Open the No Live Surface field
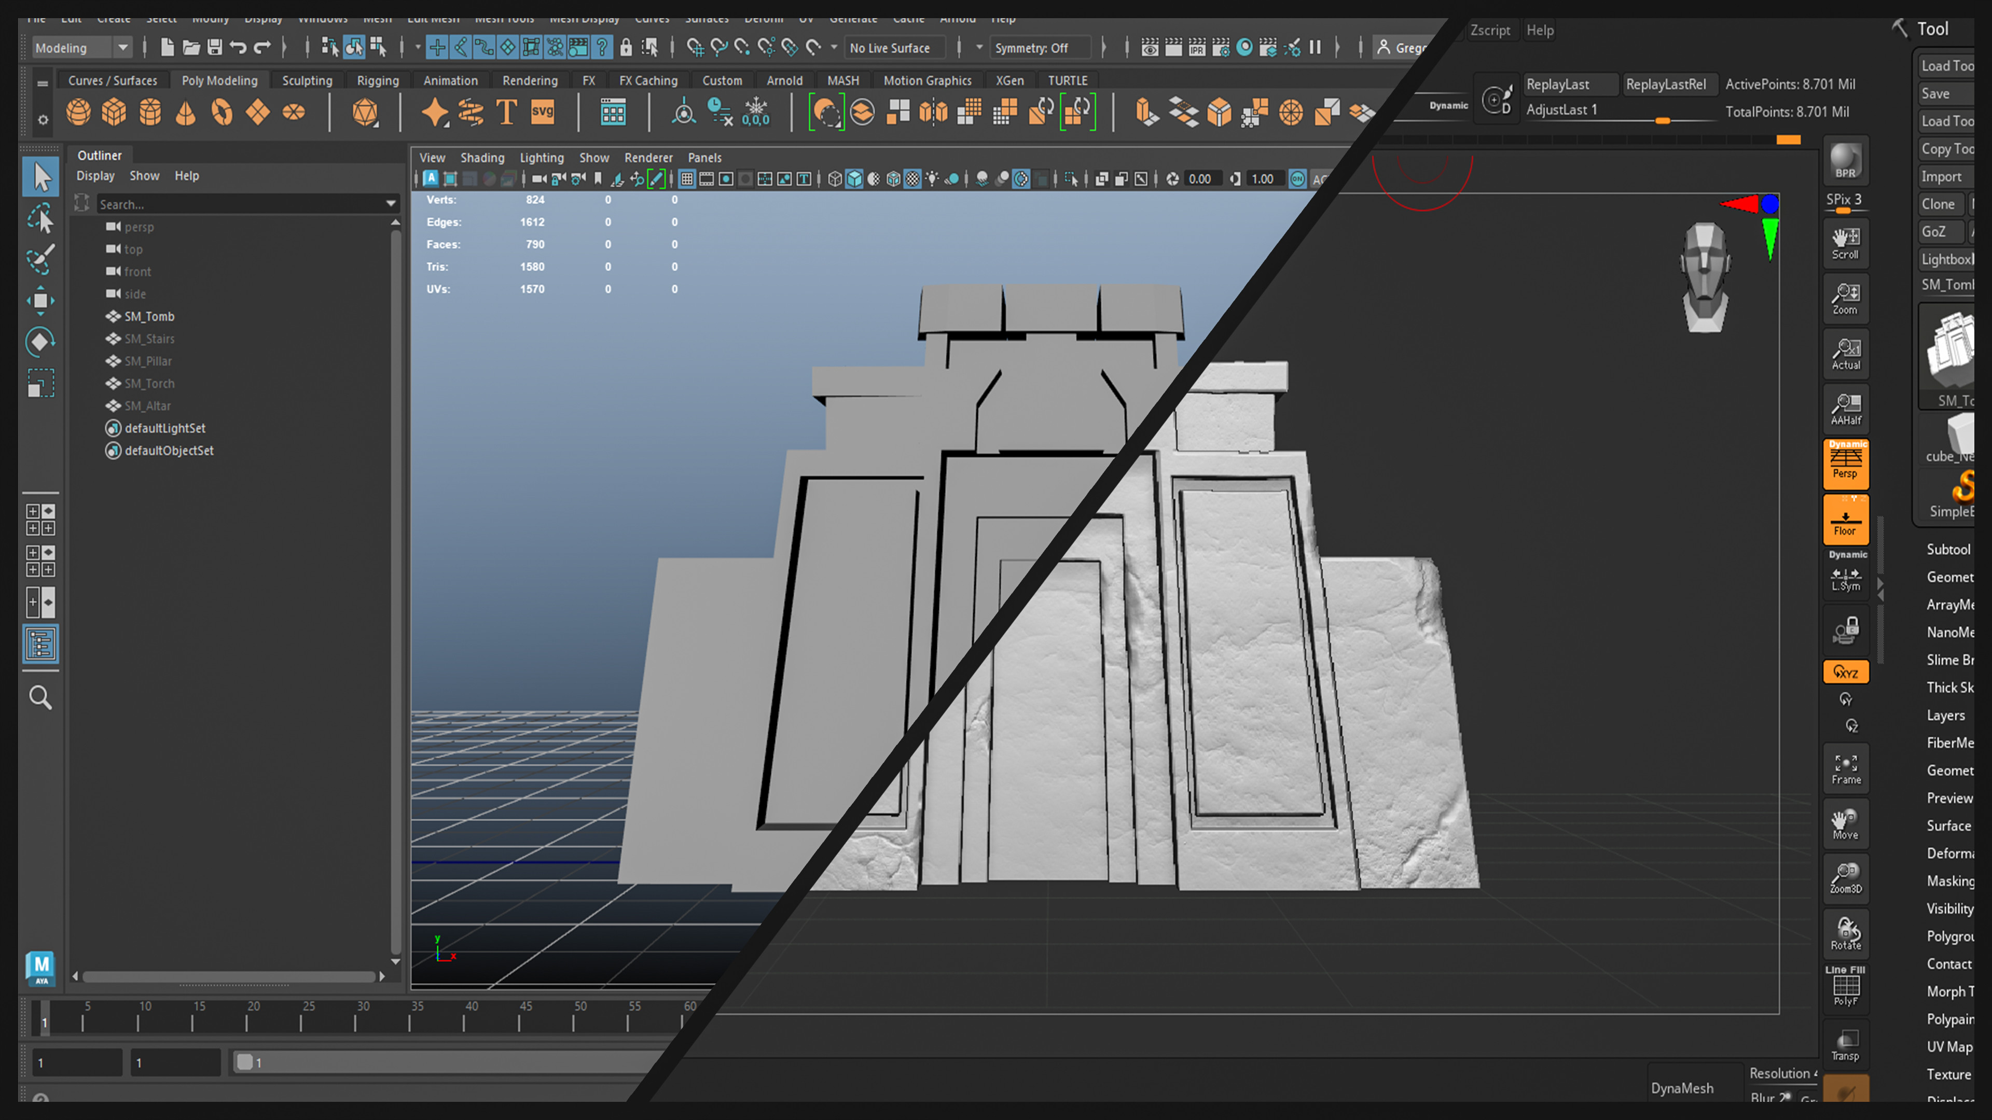This screenshot has height=1120, width=1992. coord(895,48)
